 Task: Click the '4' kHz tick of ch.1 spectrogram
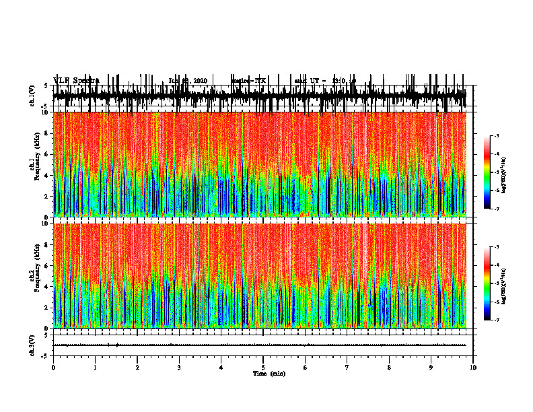click(47, 176)
